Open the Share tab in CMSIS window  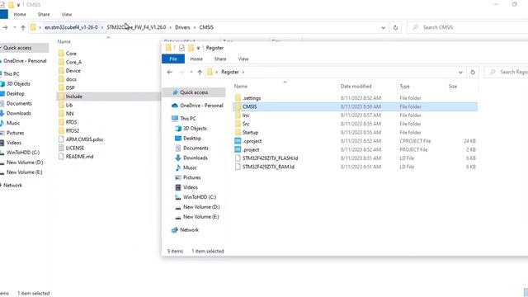point(44,15)
